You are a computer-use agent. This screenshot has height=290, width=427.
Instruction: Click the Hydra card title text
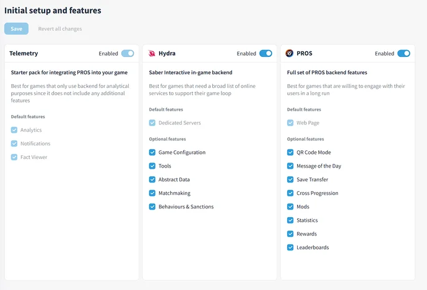tap(167, 53)
